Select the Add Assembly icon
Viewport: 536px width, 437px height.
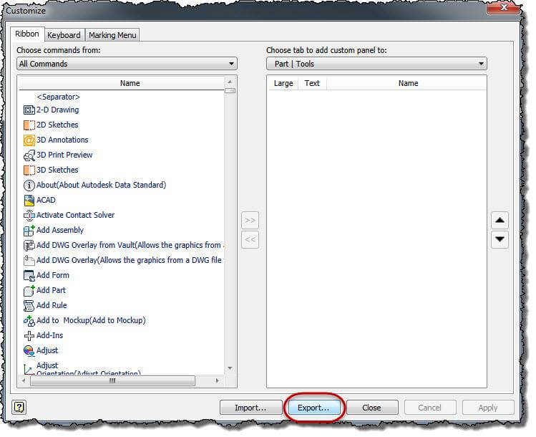tap(29, 231)
